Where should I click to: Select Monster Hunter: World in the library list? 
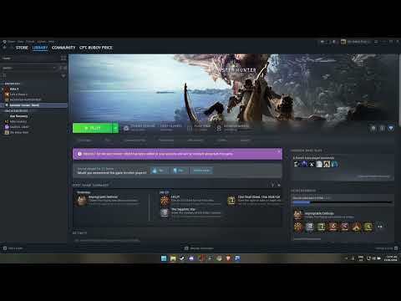pyautogui.click(x=33, y=105)
